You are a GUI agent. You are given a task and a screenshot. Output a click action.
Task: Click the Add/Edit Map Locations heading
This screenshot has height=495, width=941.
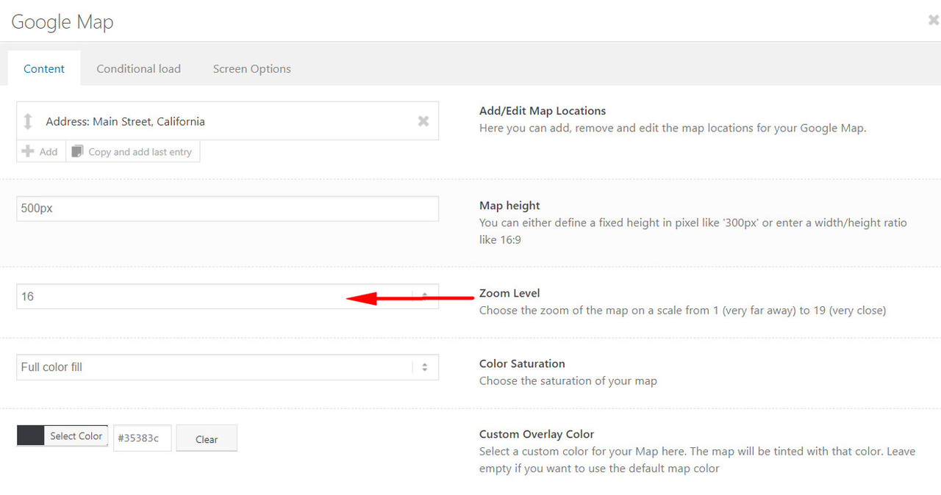pos(543,111)
